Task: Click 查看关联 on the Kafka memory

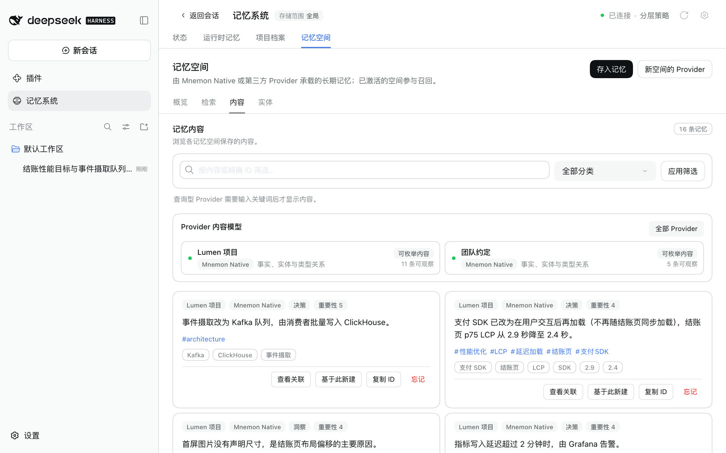Action: point(291,379)
